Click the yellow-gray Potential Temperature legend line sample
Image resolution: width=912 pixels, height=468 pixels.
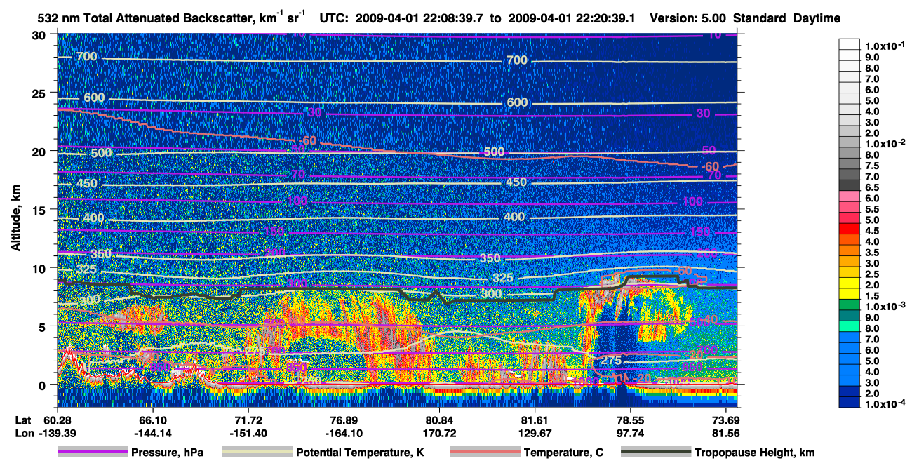tap(257, 453)
